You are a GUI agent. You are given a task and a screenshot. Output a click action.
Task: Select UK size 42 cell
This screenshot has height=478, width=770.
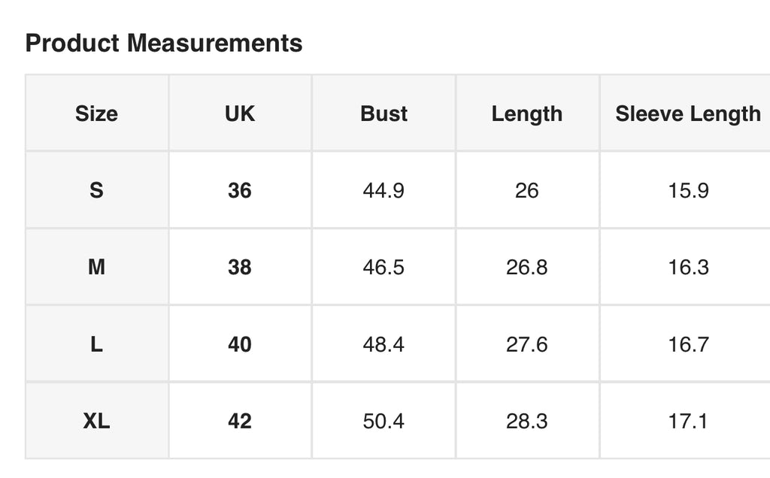click(240, 421)
